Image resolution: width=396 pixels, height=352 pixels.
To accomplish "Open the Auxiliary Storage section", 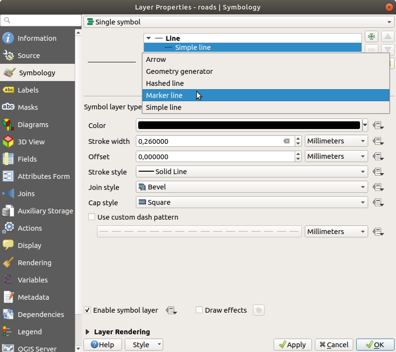I will click(x=45, y=211).
